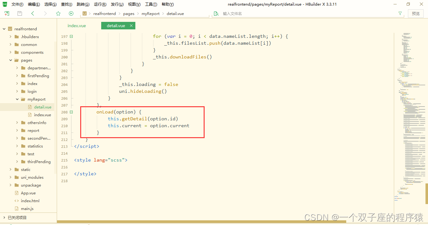Select the statistics folder

click(x=35, y=146)
